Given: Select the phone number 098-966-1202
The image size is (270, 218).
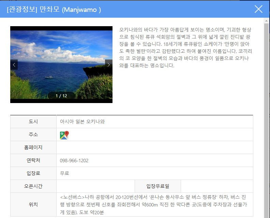Looking at the screenshot, I should click(74, 161).
